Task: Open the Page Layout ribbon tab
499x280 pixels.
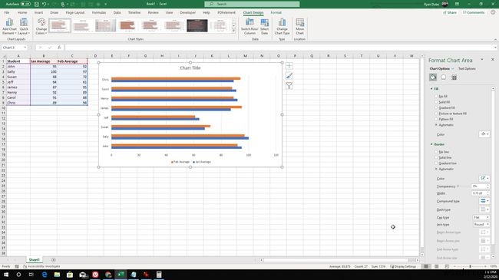Action: pyautogui.click(x=74, y=12)
